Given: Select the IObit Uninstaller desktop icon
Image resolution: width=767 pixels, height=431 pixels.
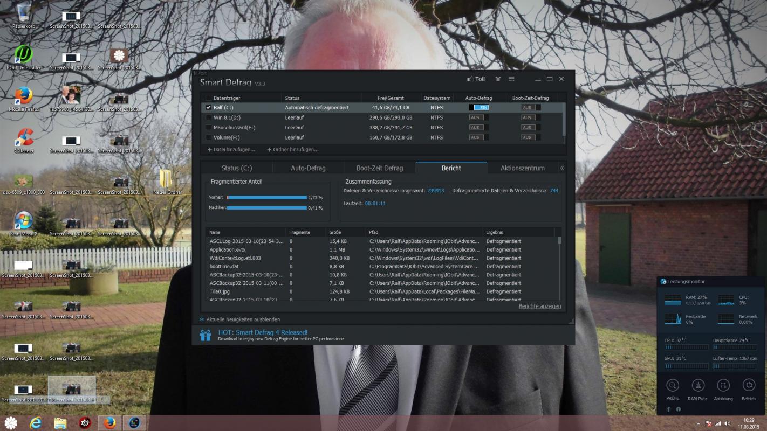Looking at the screenshot, I should (23, 58).
